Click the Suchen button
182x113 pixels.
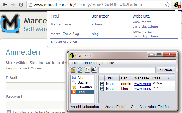pos(166,70)
